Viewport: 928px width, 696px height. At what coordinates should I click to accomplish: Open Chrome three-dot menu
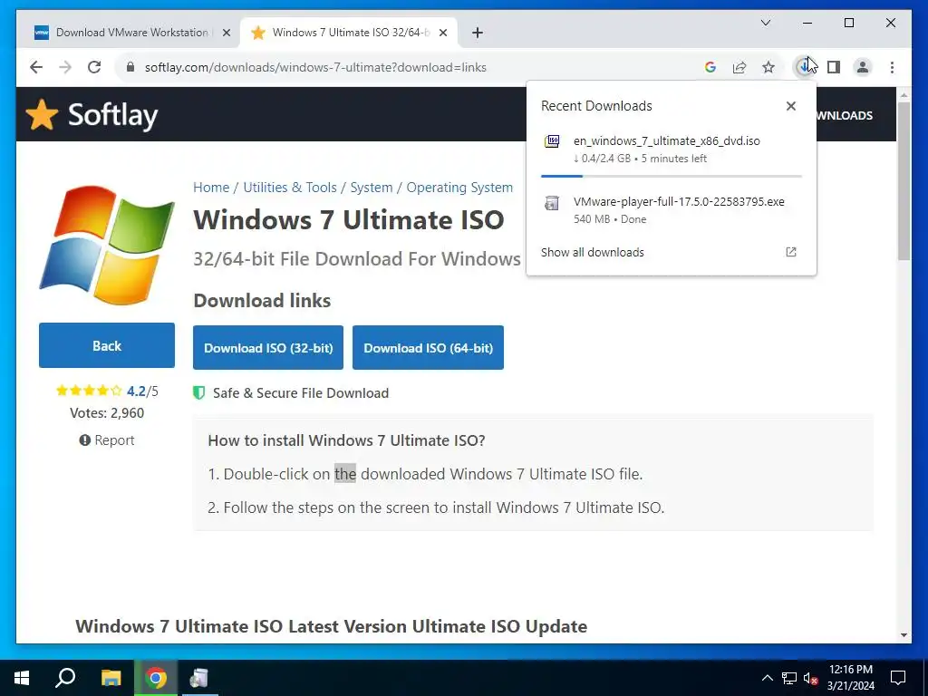tap(892, 67)
